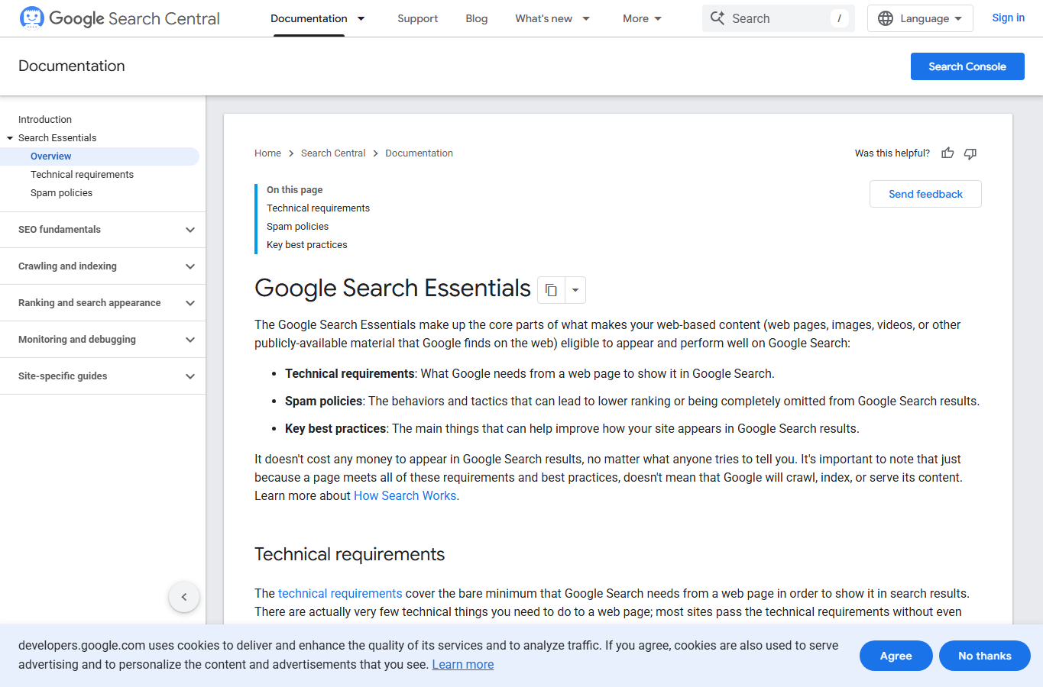The height and width of the screenshot is (687, 1043).
Task: Jump to Key best practices in On this page
Action: pos(306,245)
